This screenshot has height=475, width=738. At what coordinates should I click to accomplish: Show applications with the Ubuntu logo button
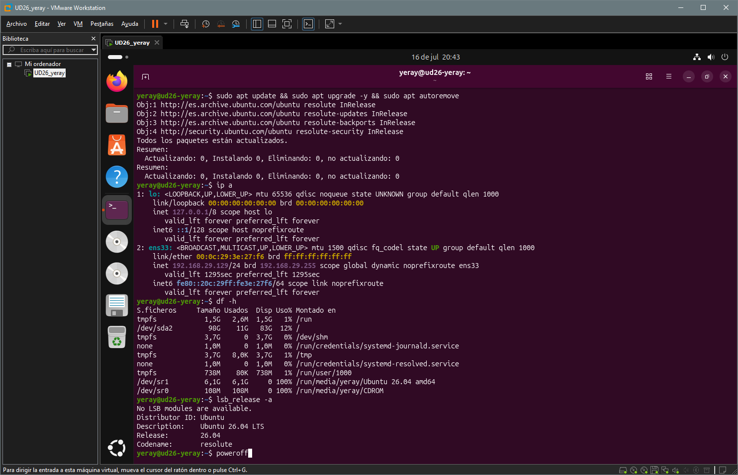pyautogui.click(x=117, y=448)
